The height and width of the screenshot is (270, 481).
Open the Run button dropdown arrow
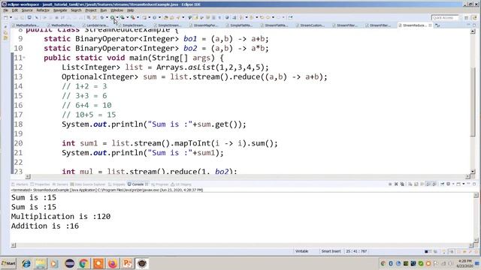click(x=117, y=17)
